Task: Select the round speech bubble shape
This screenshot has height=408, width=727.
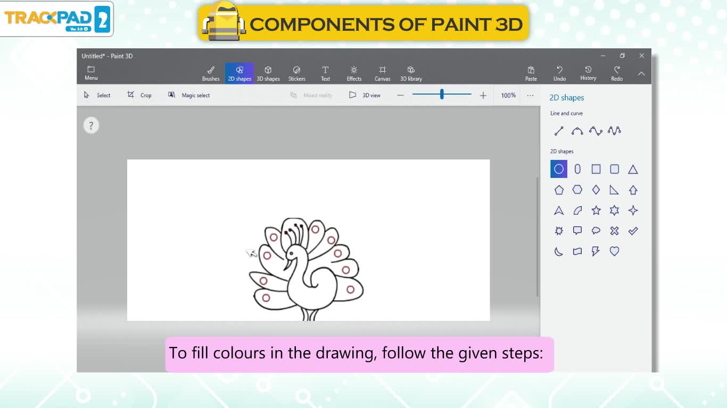Action: point(596,231)
